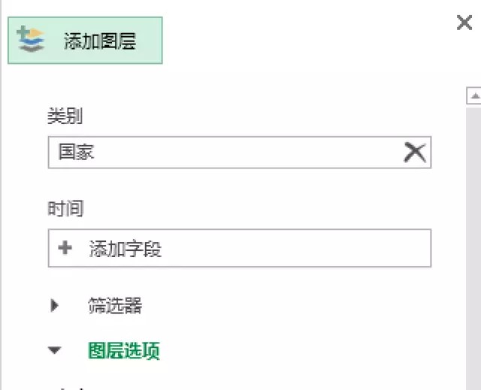Screen dimensions: 481x390
Task: Click the 添加字段 text under 时间
Action: (x=126, y=249)
